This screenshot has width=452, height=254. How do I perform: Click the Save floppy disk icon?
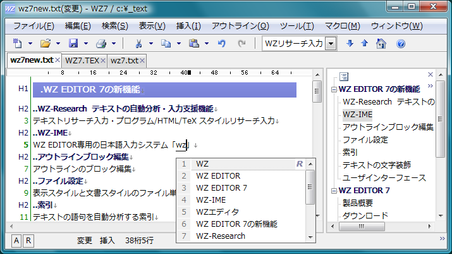pos(73,44)
